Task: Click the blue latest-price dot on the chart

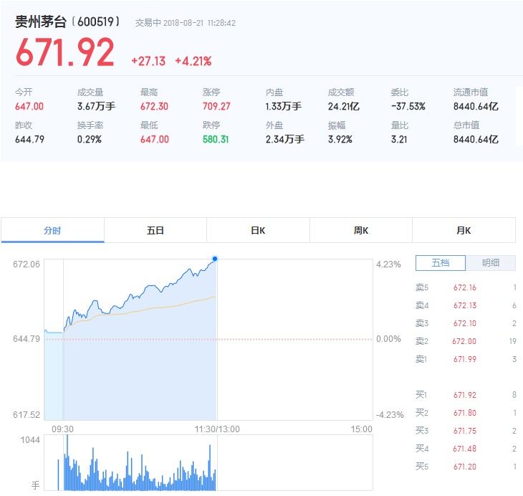Action: coord(215,259)
